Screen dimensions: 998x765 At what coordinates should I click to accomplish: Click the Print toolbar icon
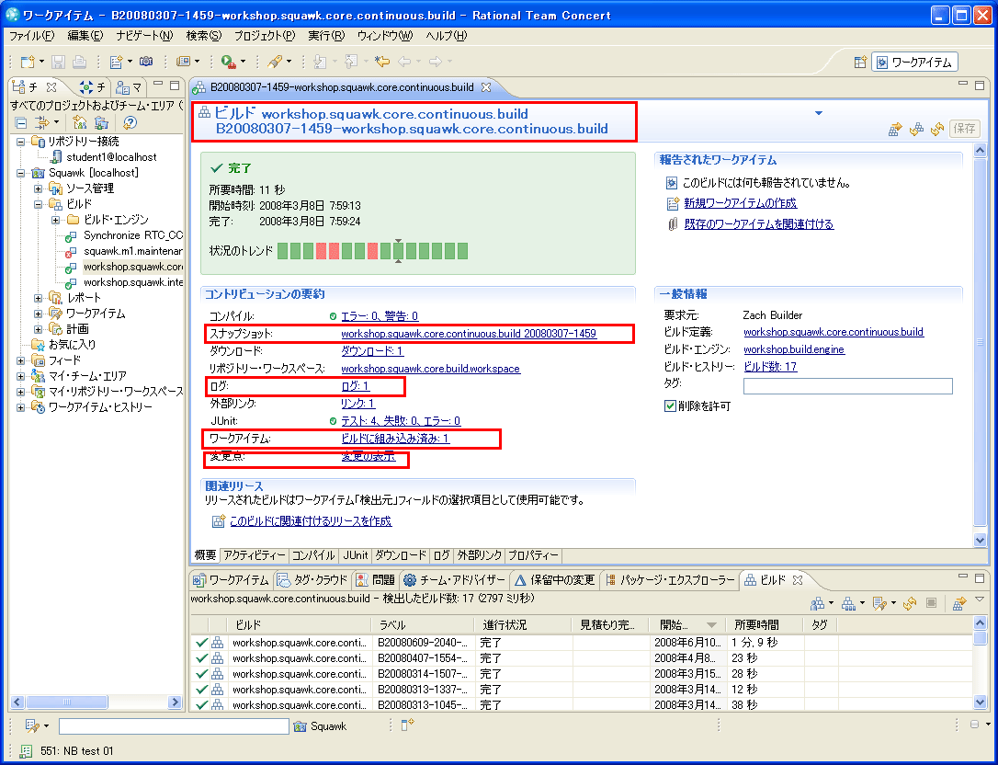[x=80, y=62]
